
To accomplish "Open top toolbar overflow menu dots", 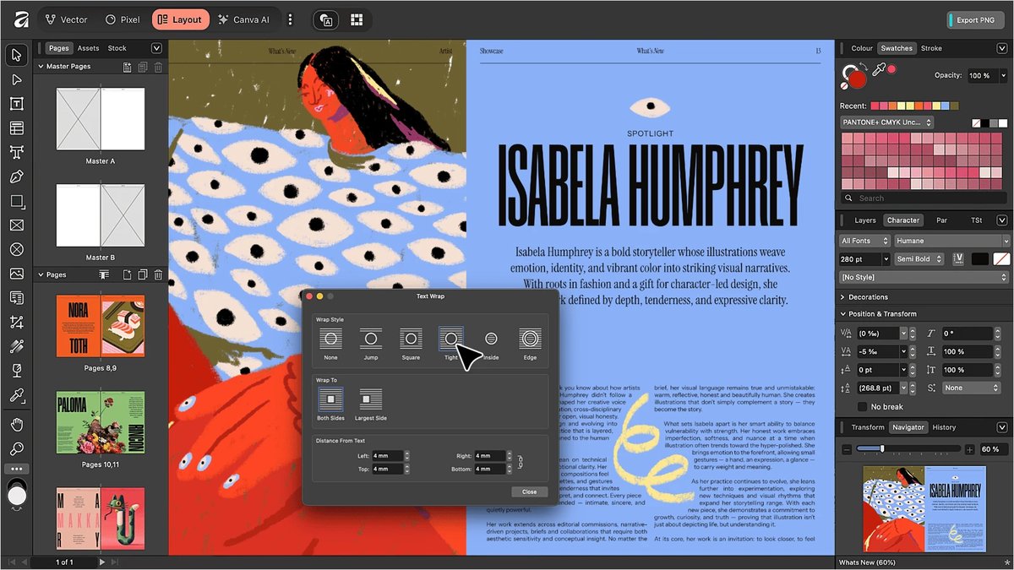I will 290,19.
